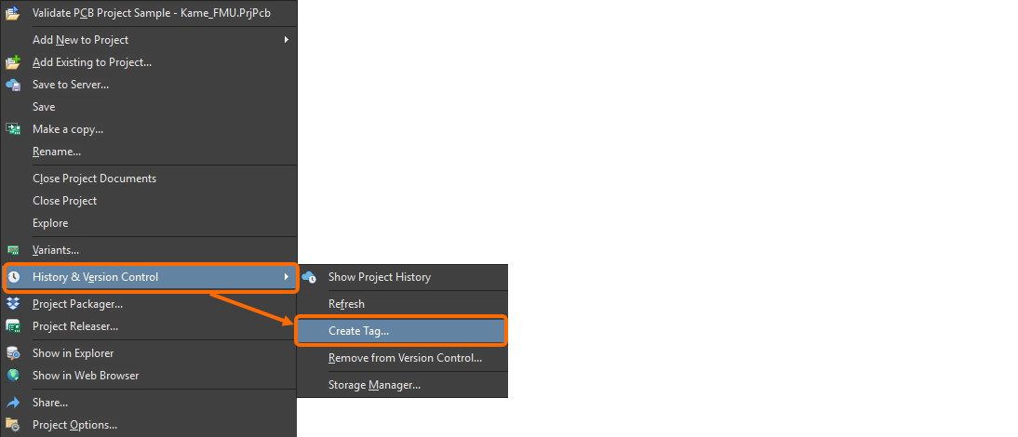Screen dimensions: 1018x437
Task: Open Variants... dialog
Action: 149,249
